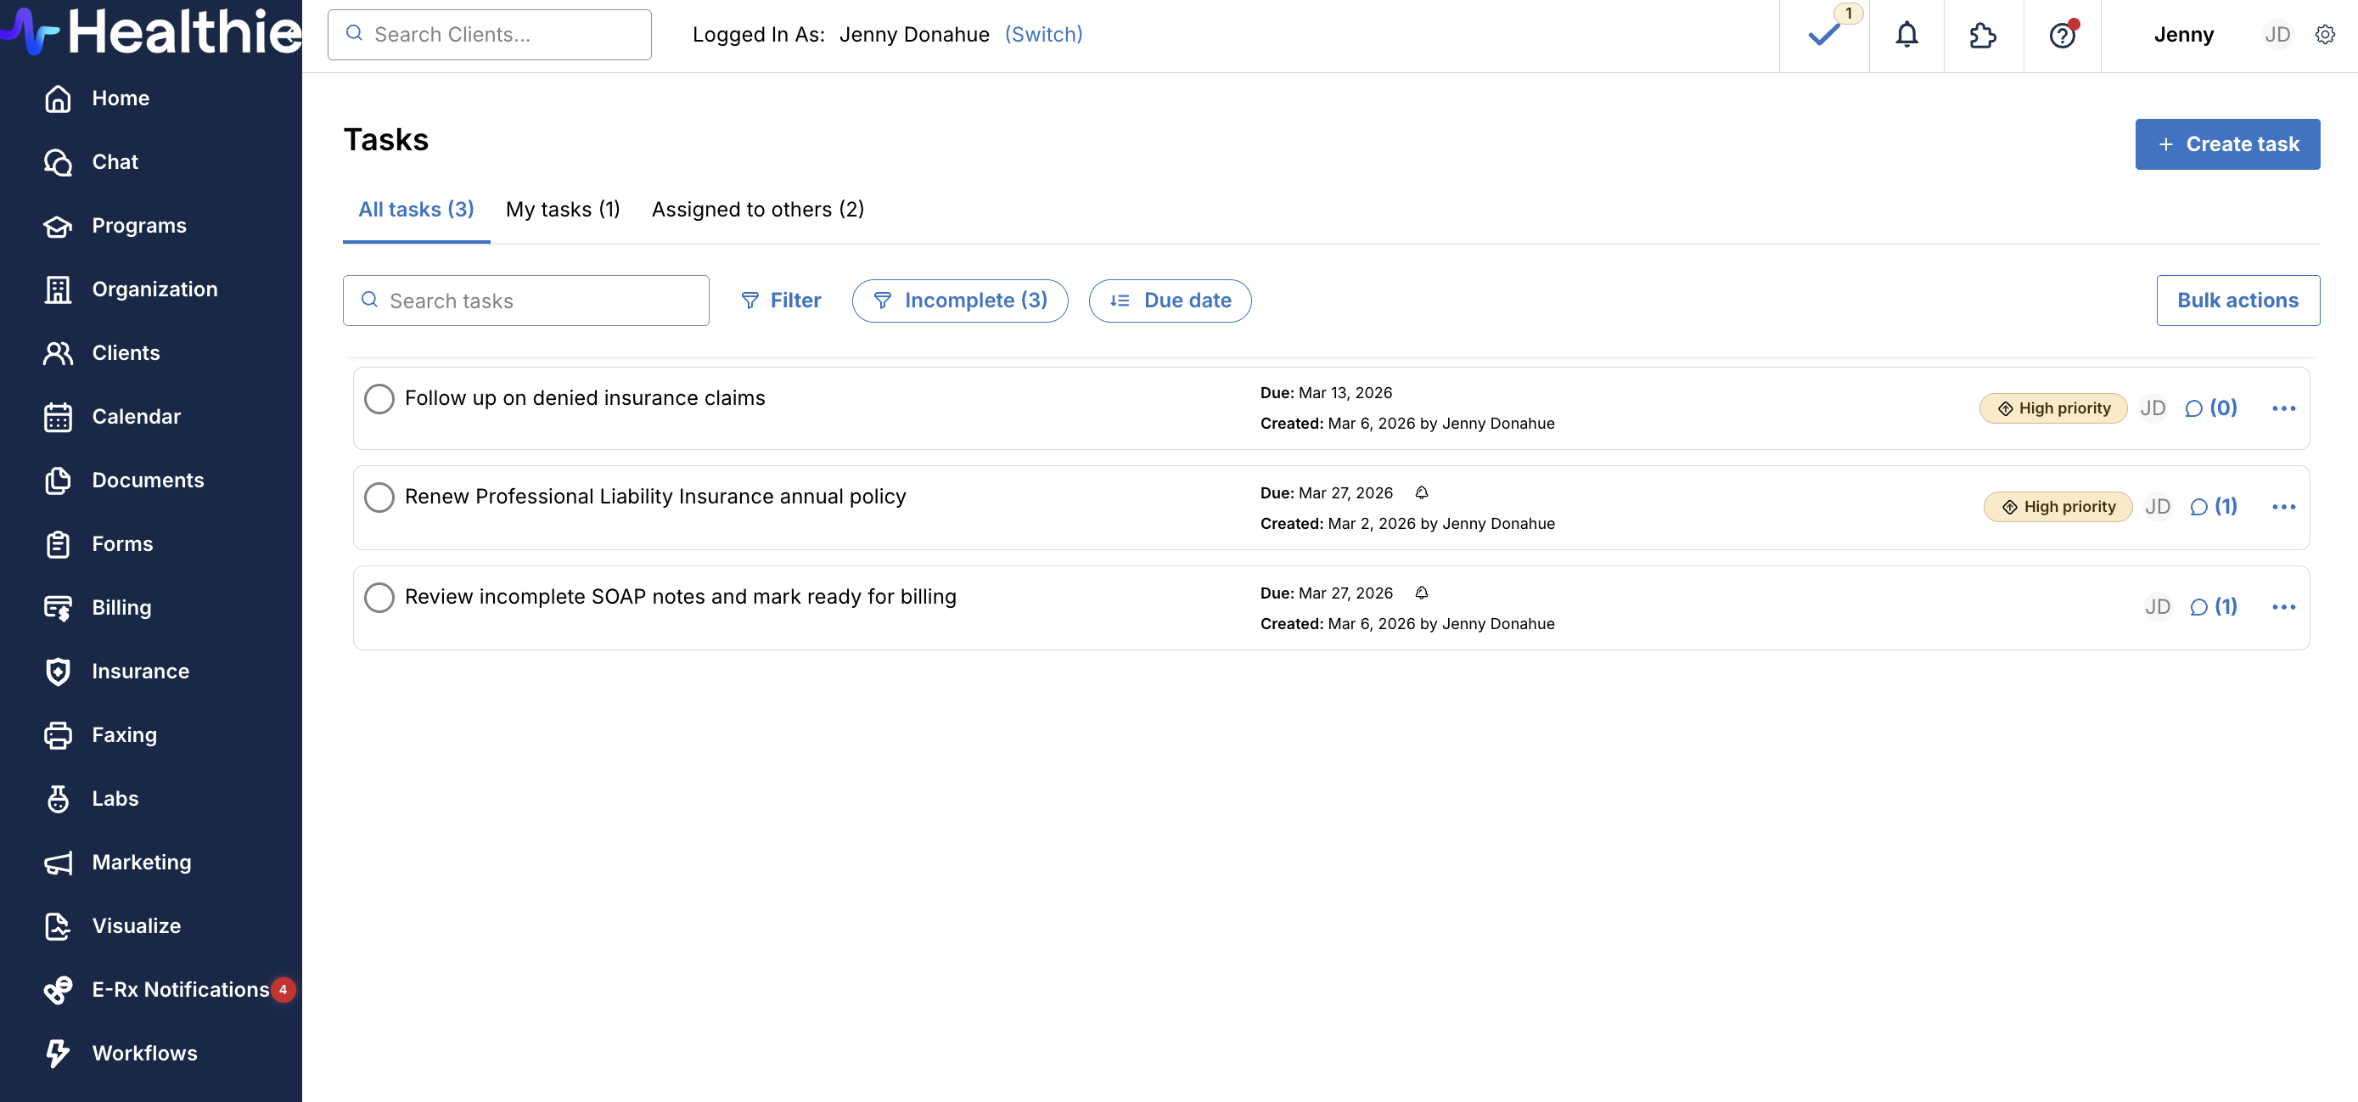Click the Create task button

pyautogui.click(x=2226, y=143)
